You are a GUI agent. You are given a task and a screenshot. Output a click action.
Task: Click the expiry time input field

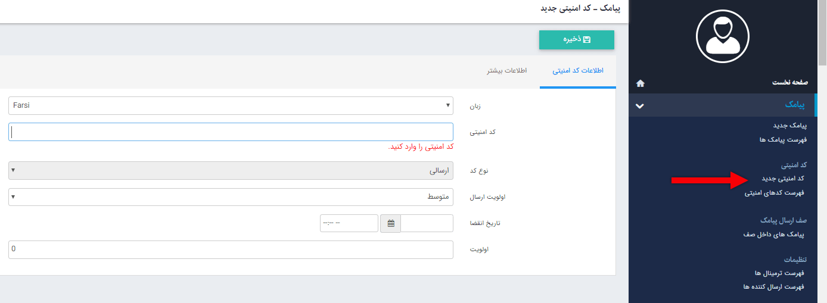349,223
